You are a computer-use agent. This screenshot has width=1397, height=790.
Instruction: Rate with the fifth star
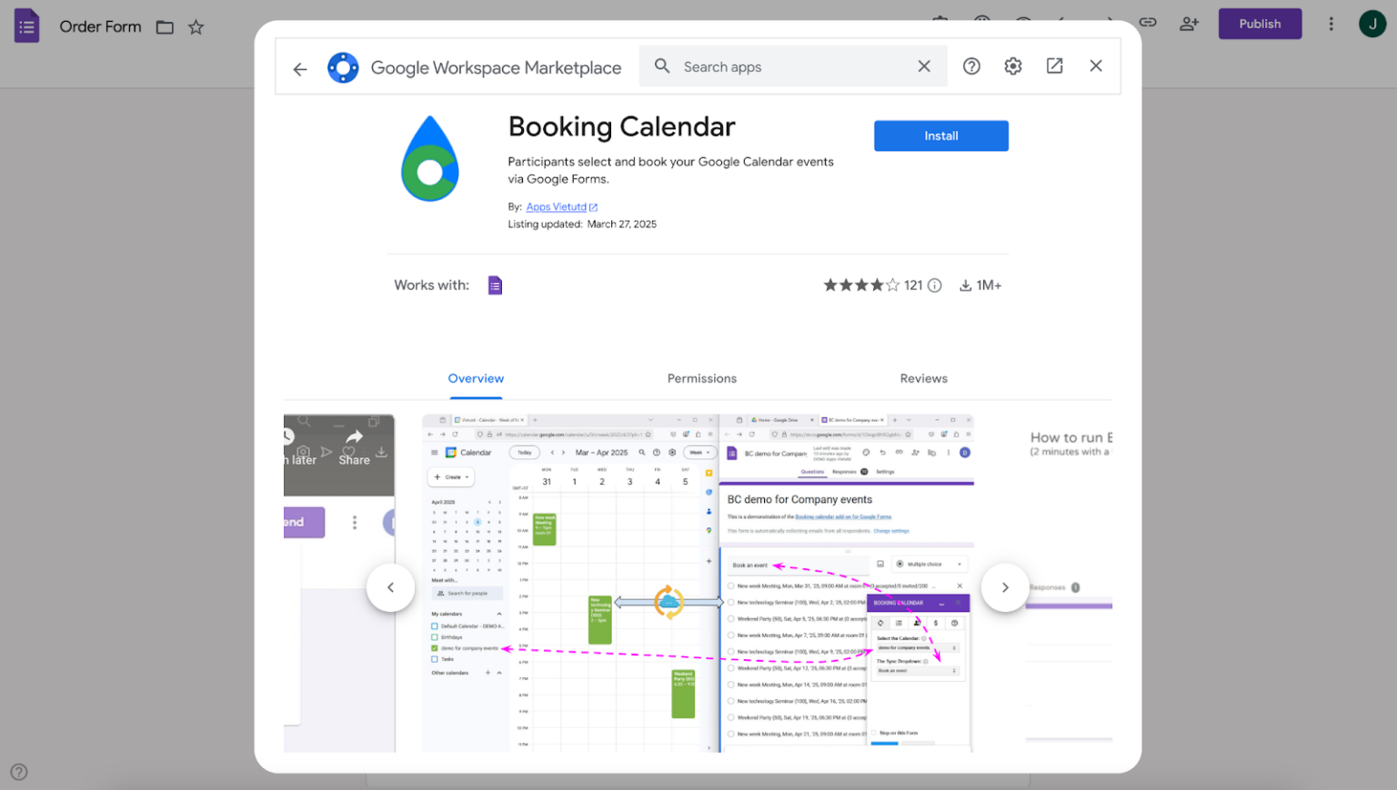893,285
